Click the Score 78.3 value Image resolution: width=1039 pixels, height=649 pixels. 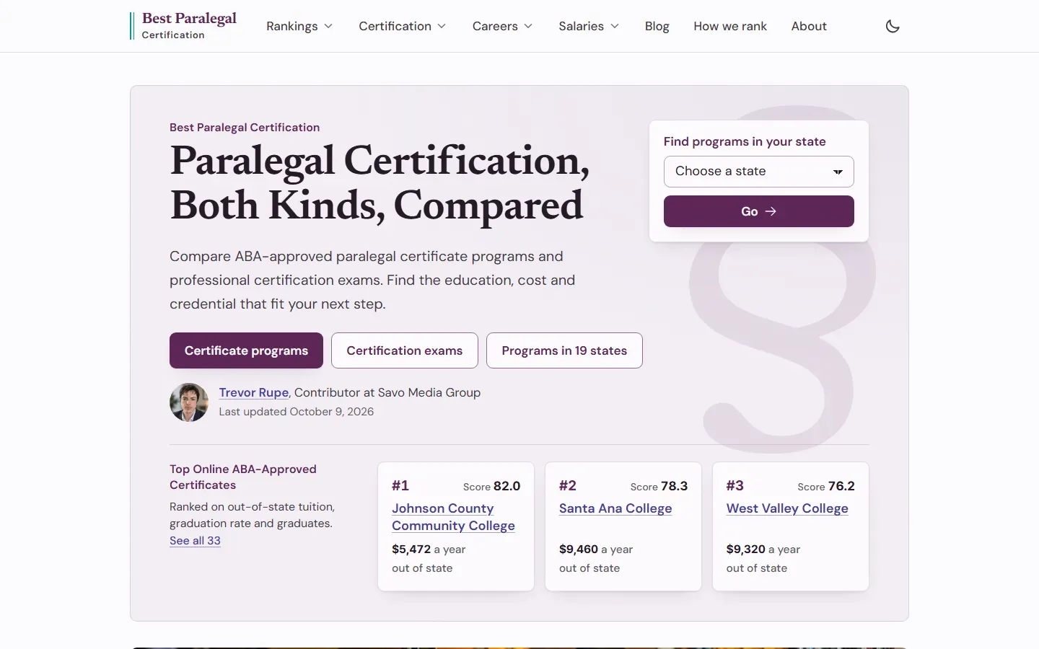[659, 486]
